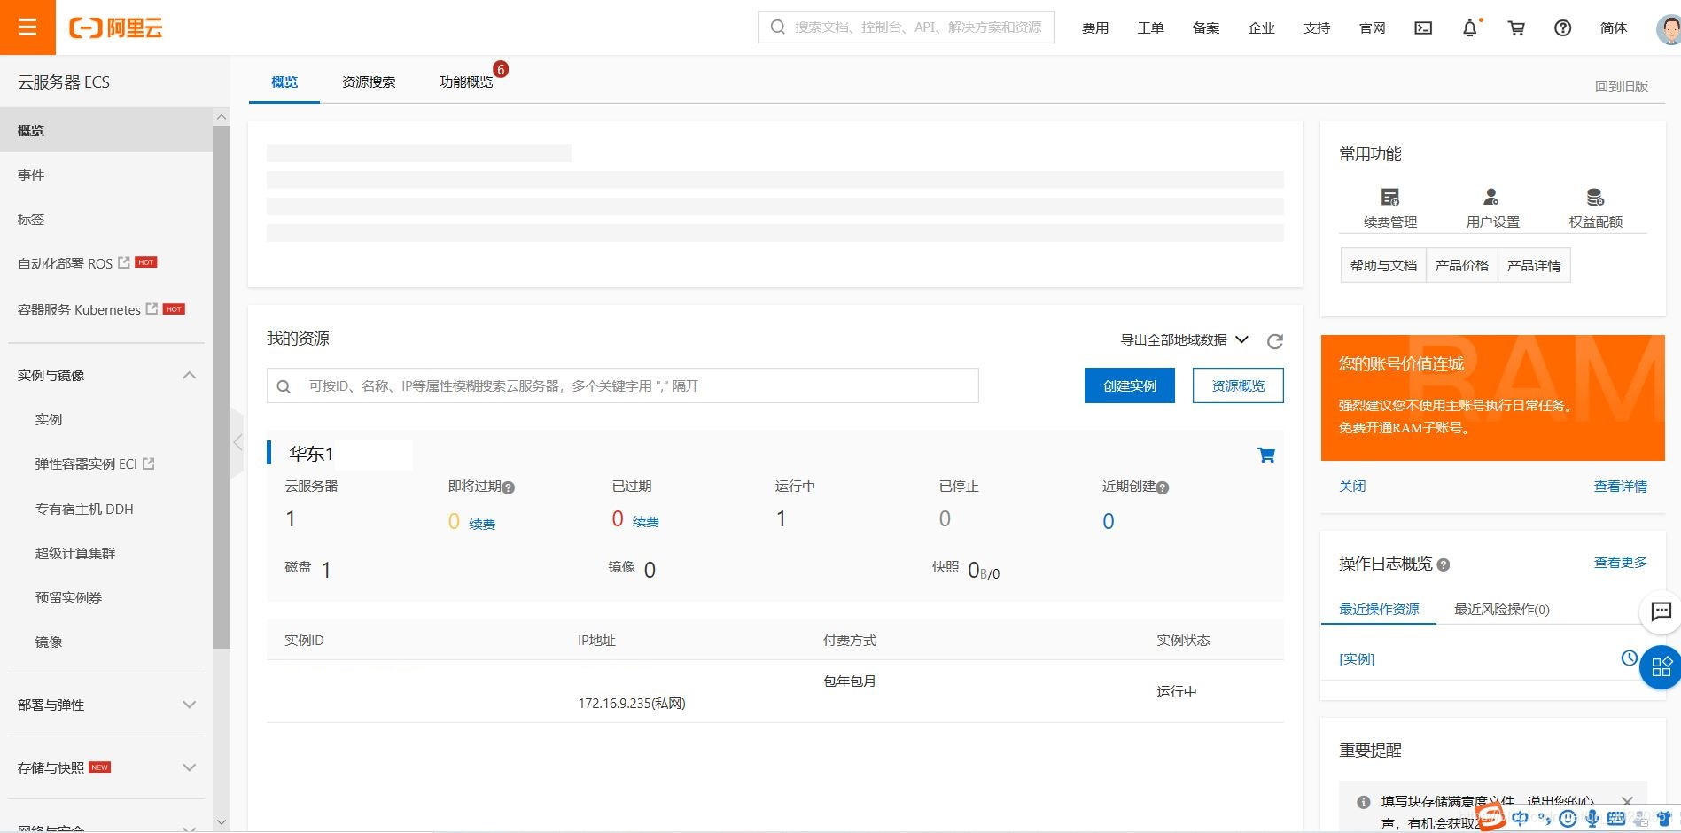Open the [实例] log entry
Image resolution: width=1681 pixels, height=833 pixels.
click(x=1357, y=658)
